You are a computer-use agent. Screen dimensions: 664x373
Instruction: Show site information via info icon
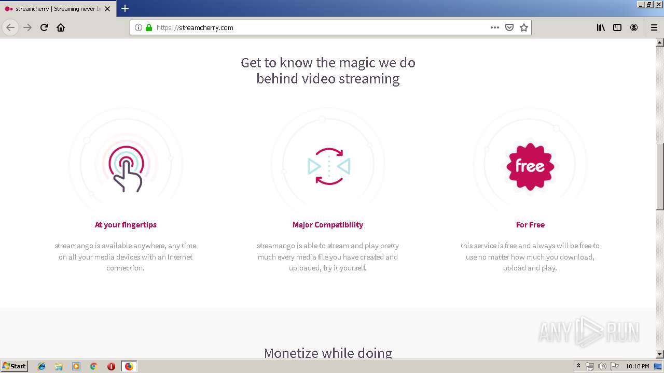[139, 27]
